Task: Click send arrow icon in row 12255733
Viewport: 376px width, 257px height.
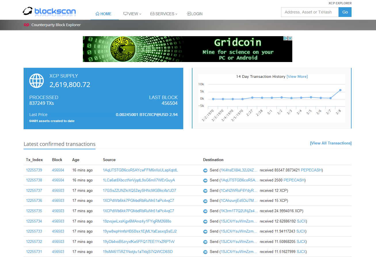Action: [205, 231]
